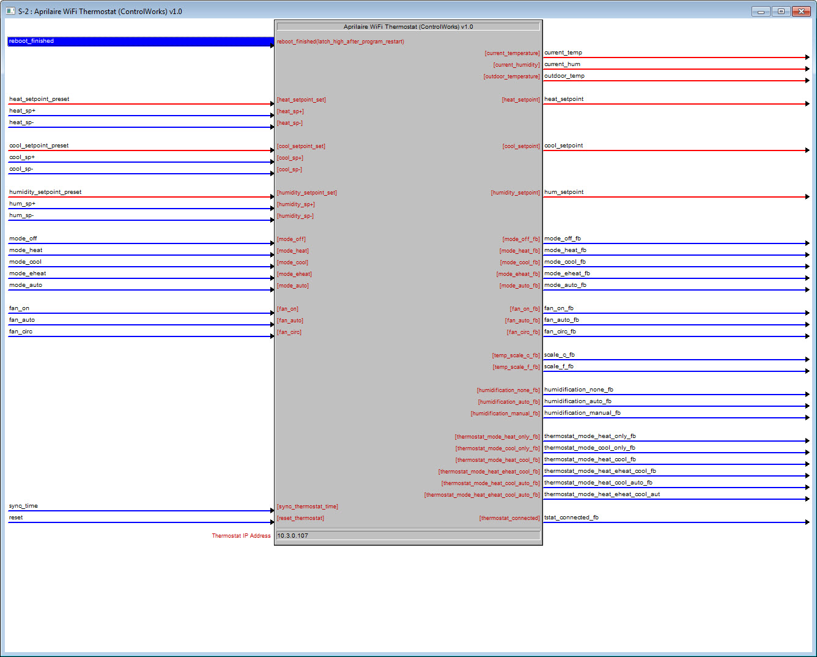Select the scale_c_fb output signal

click(560, 355)
